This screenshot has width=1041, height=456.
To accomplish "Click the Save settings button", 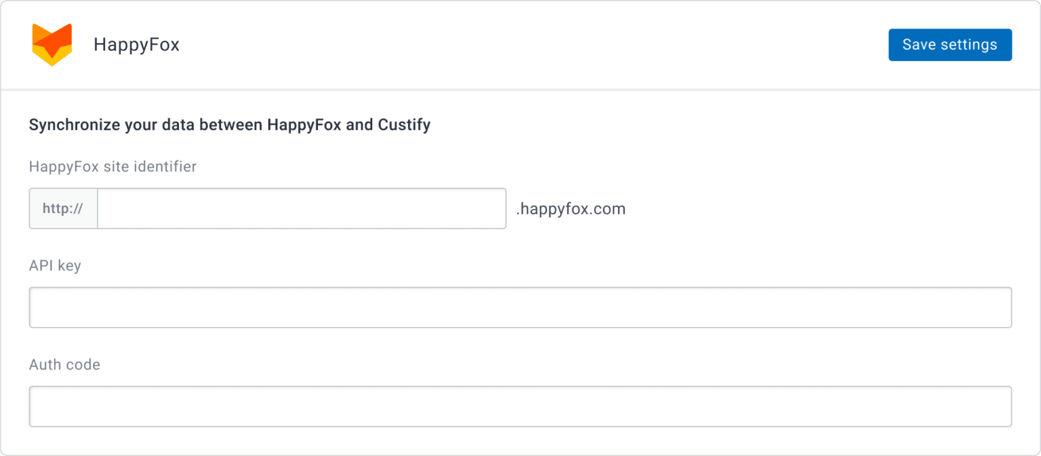I will [x=950, y=45].
